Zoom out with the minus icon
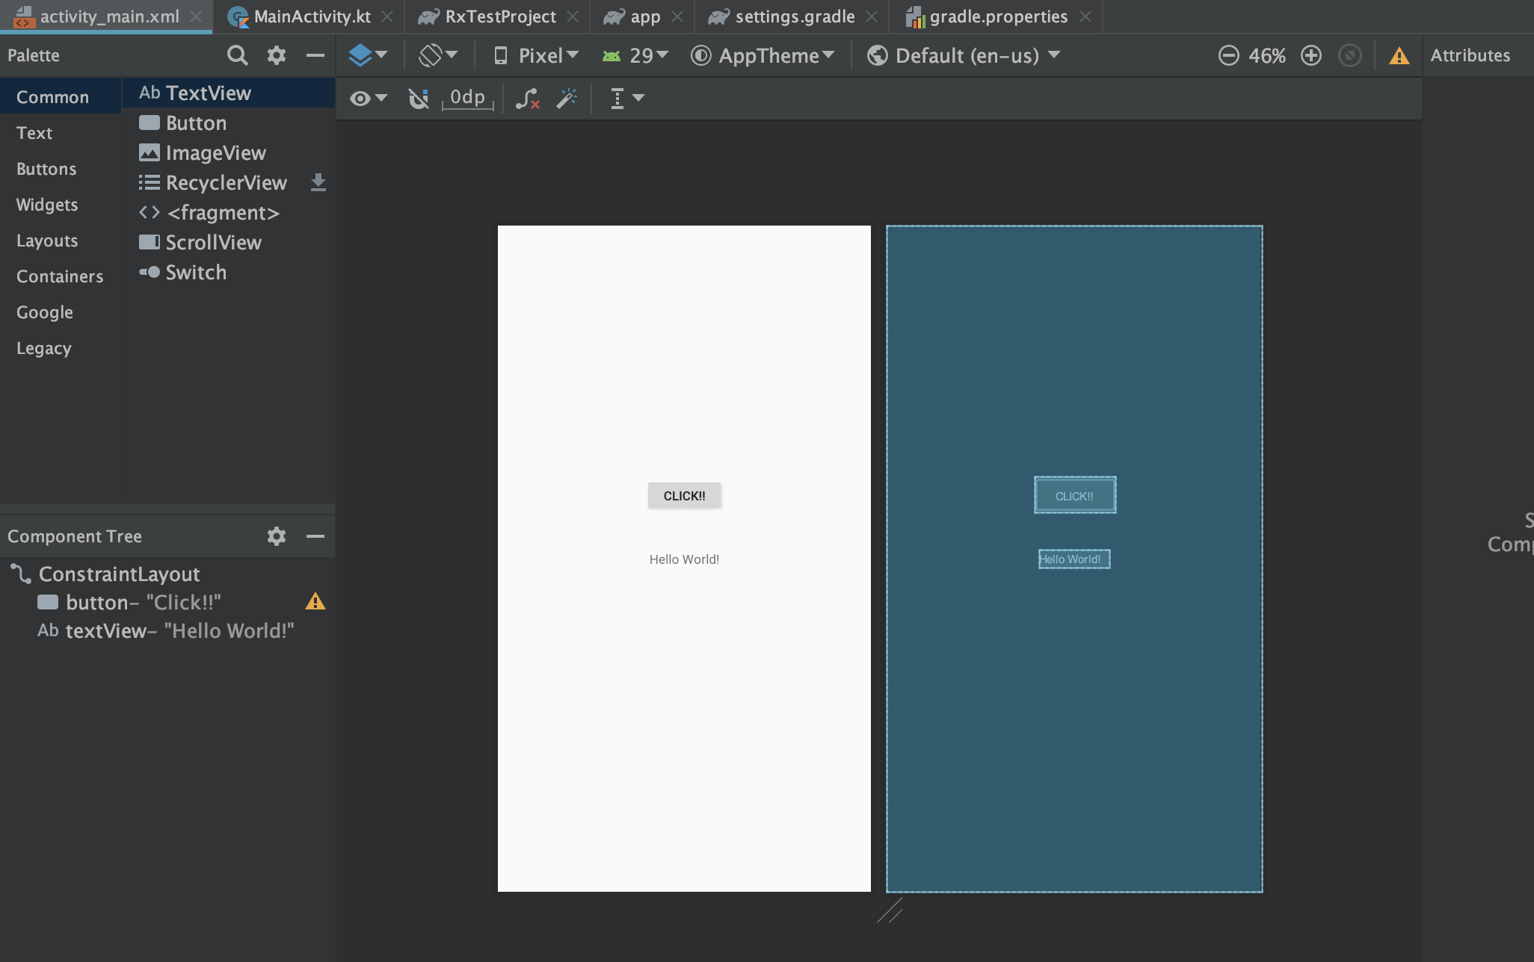This screenshot has height=962, width=1534. (x=1228, y=55)
